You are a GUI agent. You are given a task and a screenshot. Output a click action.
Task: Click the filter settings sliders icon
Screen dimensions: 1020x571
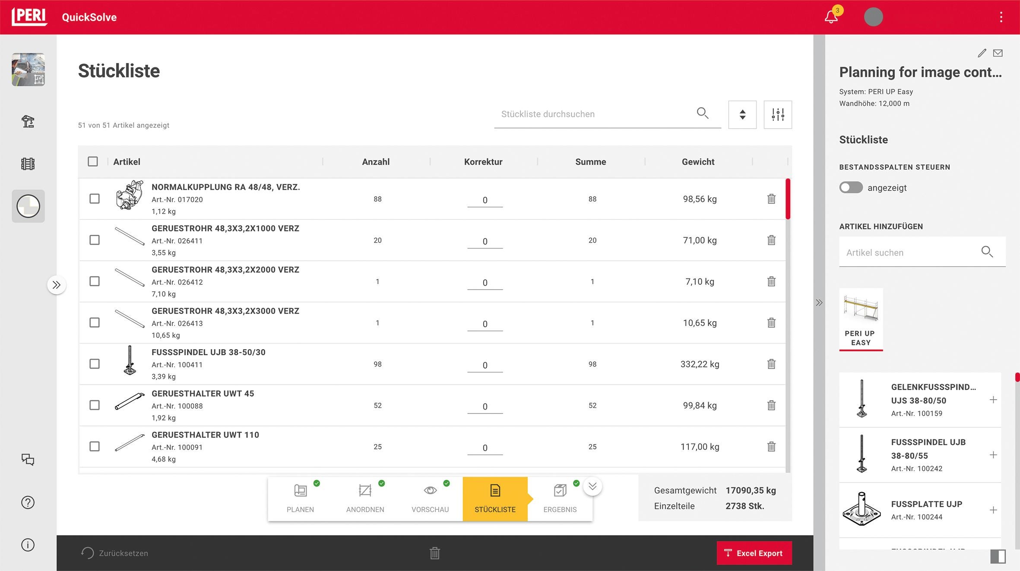click(777, 114)
